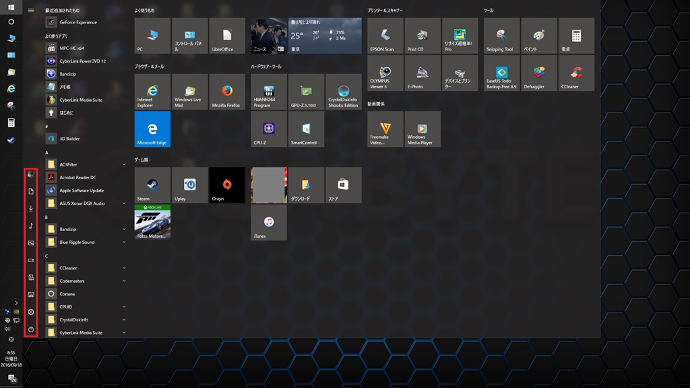Image resolution: width=690 pixels, height=388 pixels.
Task: Open the SmartControl tile
Action: pyautogui.click(x=307, y=129)
